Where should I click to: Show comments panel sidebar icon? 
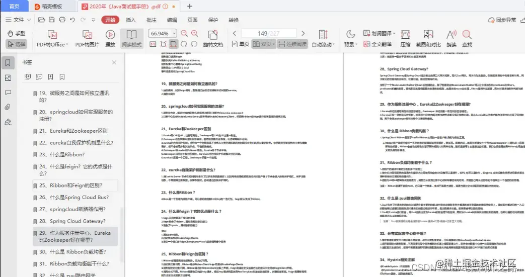(x=8, y=93)
